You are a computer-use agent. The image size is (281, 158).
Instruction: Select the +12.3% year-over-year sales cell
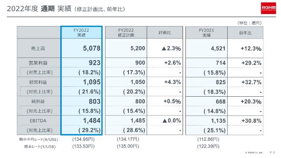[x=245, y=49]
